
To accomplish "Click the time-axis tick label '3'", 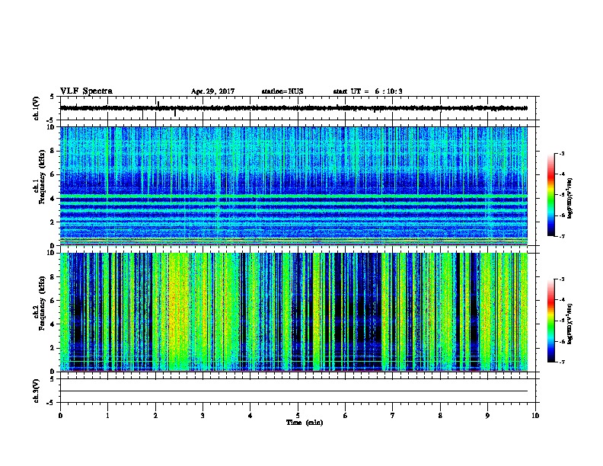I will pyautogui.click(x=203, y=416).
